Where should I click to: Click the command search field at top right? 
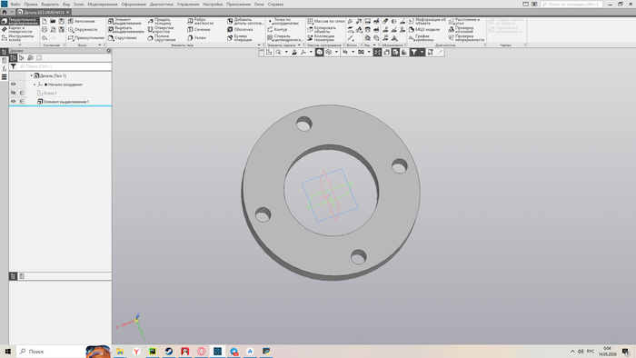tap(571, 4)
